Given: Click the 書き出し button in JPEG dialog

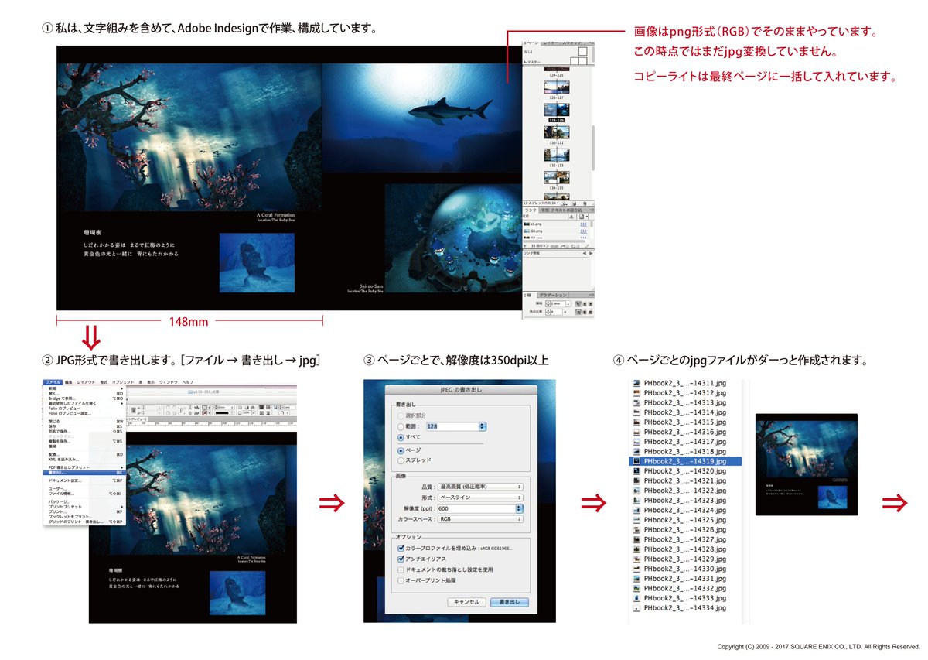Looking at the screenshot, I should click(x=510, y=601).
